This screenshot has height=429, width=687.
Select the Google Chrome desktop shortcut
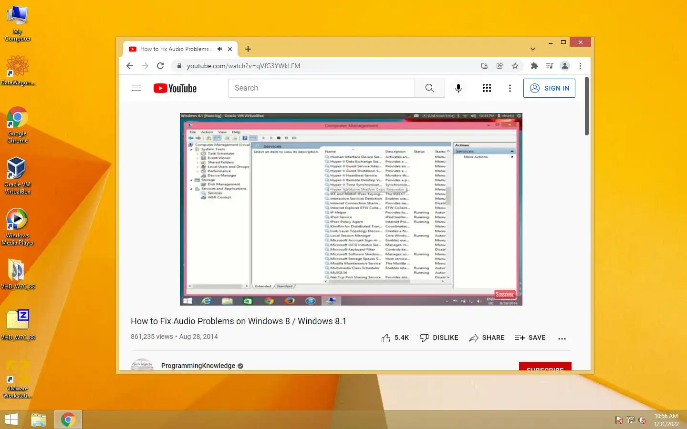tap(18, 125)
